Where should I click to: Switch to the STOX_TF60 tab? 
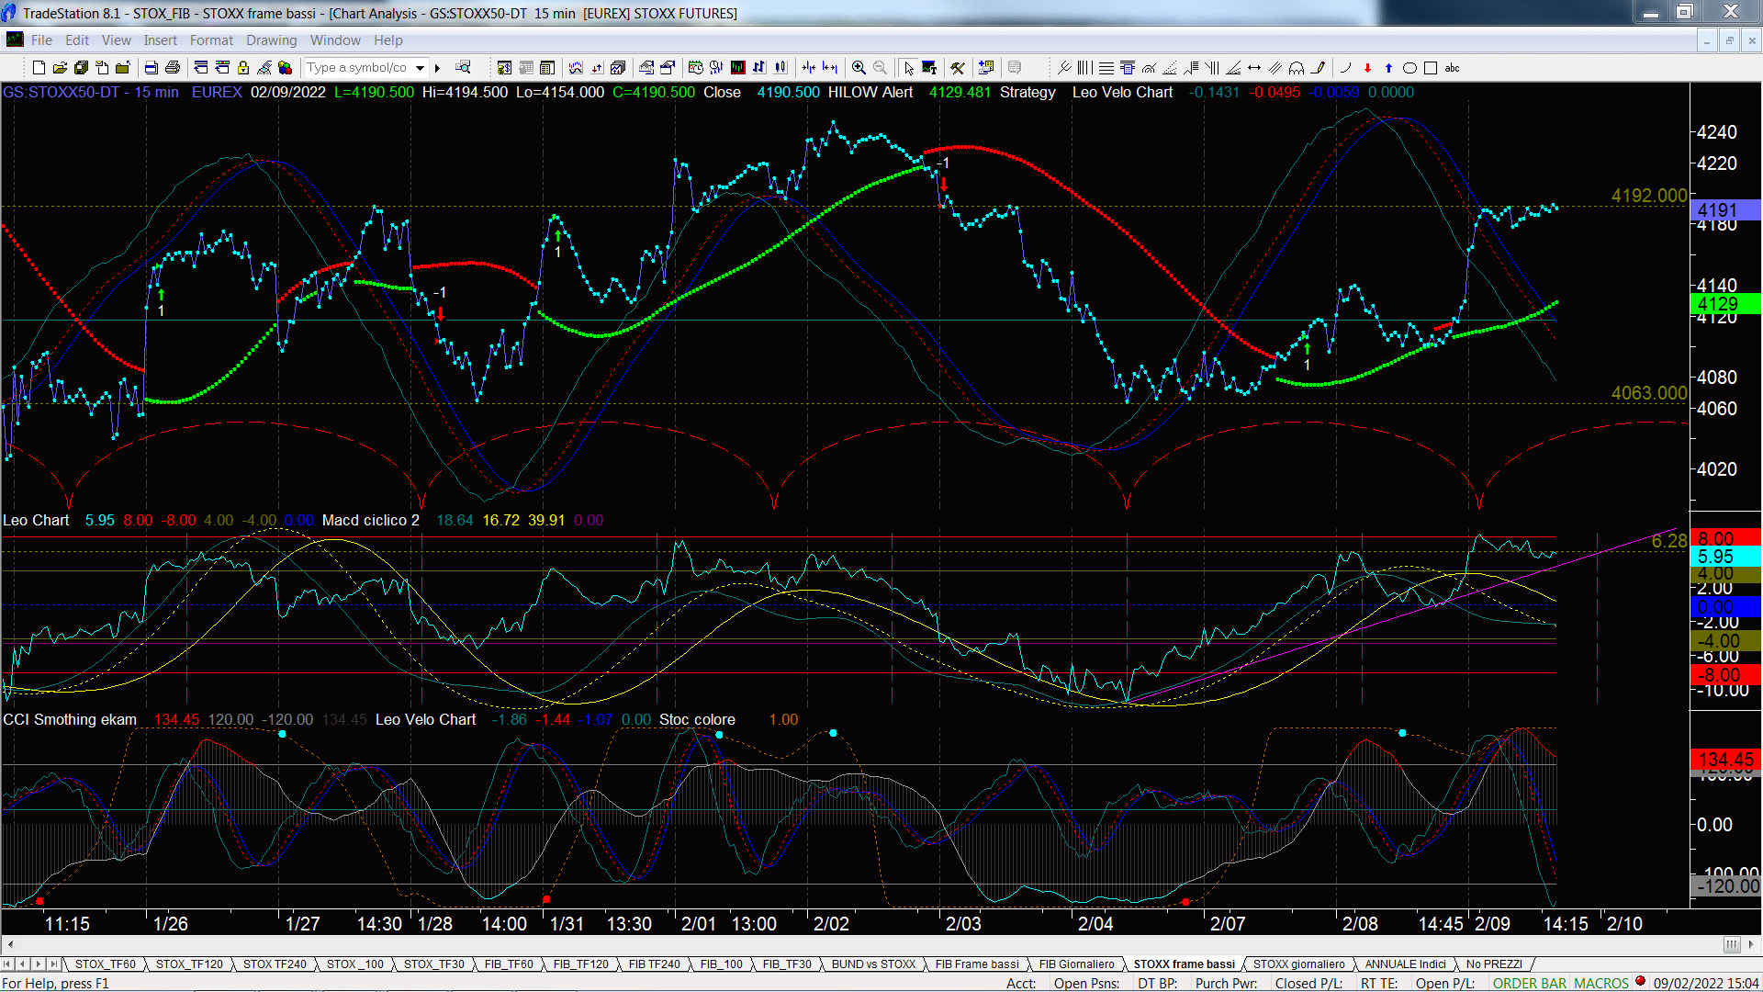[105, 964]
